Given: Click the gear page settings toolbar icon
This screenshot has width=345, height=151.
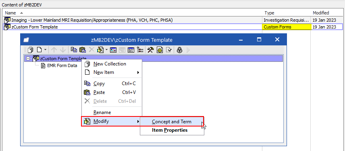Looking at the screenshot, I should pyautogui.click(x=160, y=50).
